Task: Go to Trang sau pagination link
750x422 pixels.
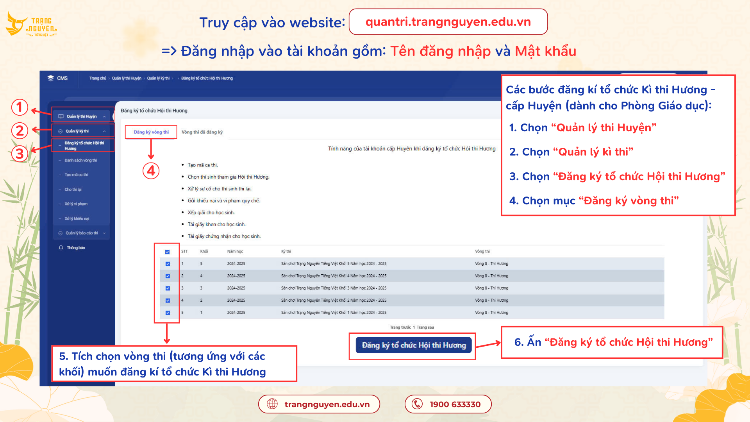Action: coord(425,327)
